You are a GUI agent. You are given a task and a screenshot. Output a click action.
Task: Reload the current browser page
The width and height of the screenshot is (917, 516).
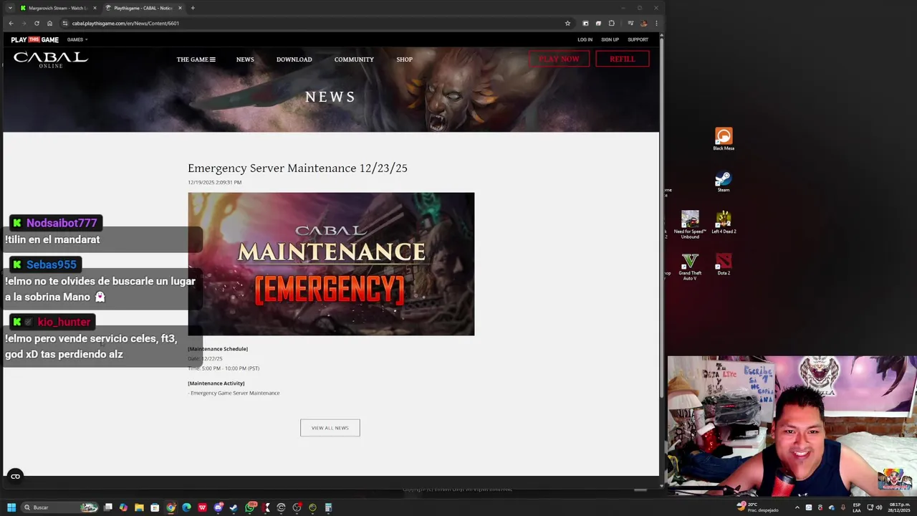pyautogui.click(x=37, y=23)
